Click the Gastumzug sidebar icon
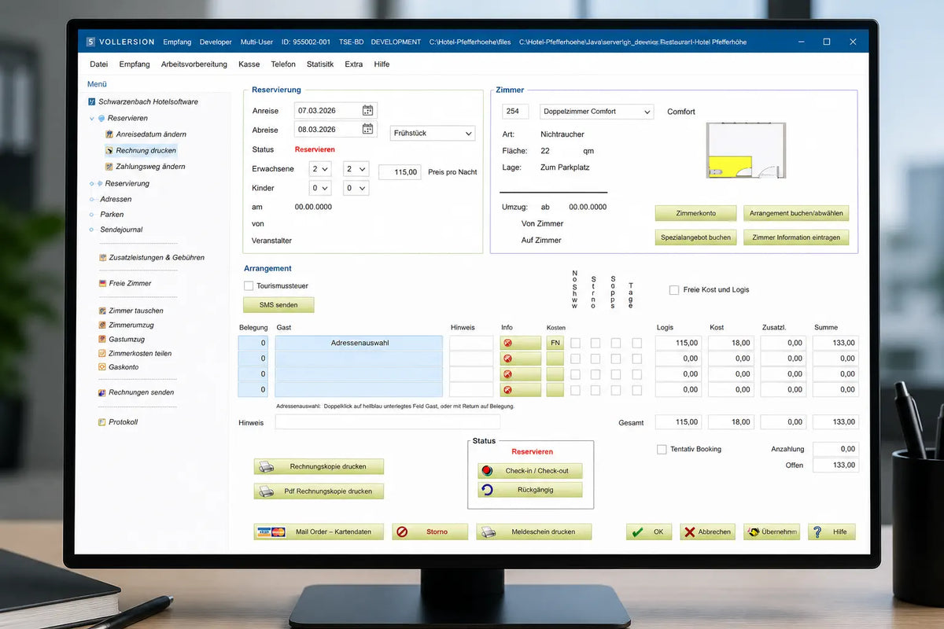 pos(102,339)
